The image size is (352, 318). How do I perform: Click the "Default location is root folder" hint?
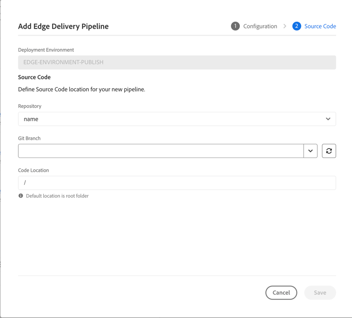(x=57, y=196)
